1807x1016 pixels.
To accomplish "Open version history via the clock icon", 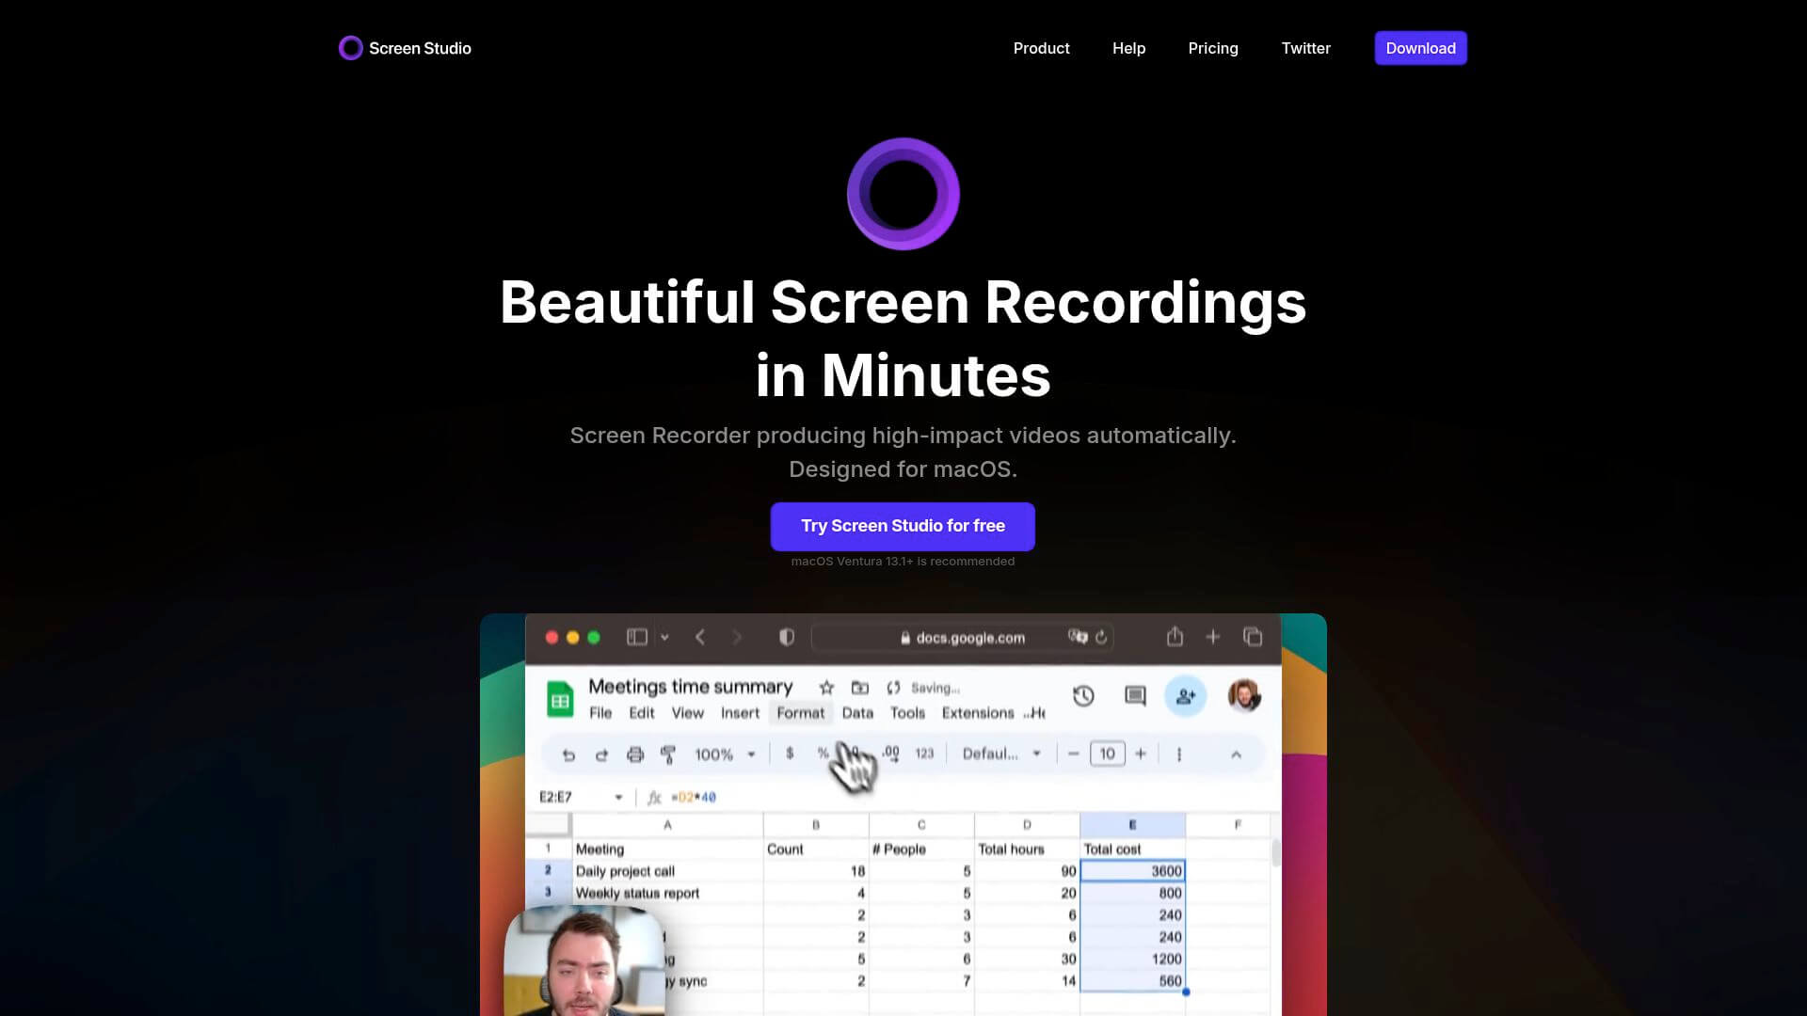I will (x=1082, y=694).
